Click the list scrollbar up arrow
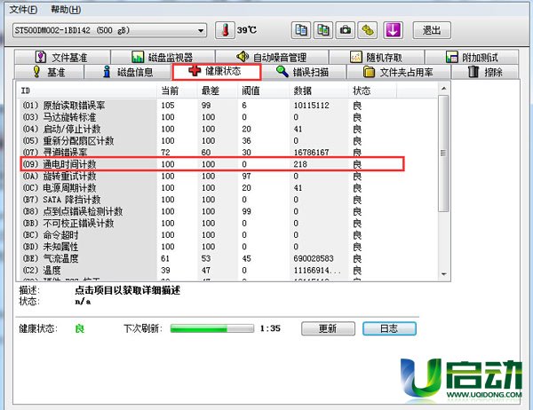 point(443,89)
